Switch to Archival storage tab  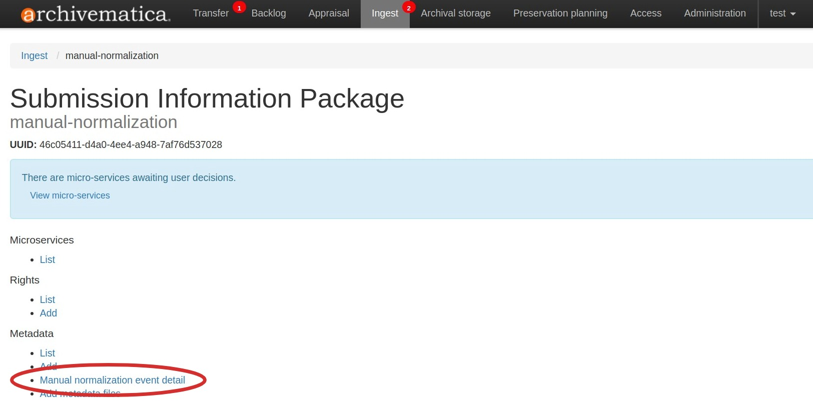click(x=455, y=13)
